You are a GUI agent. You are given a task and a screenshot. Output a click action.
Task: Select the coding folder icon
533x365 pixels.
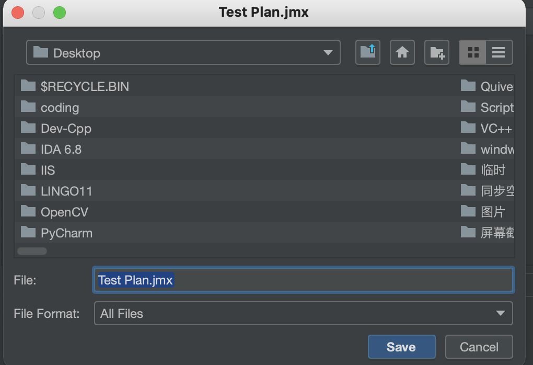coord(28,107)
